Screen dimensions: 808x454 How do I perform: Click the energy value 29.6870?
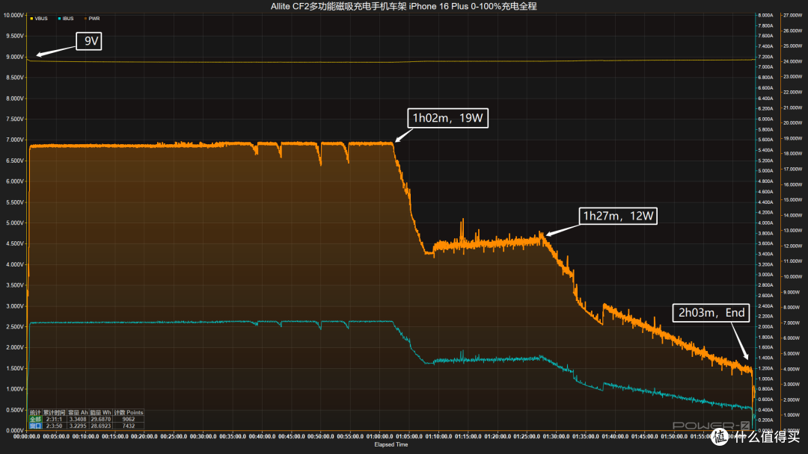pos(100,419)
